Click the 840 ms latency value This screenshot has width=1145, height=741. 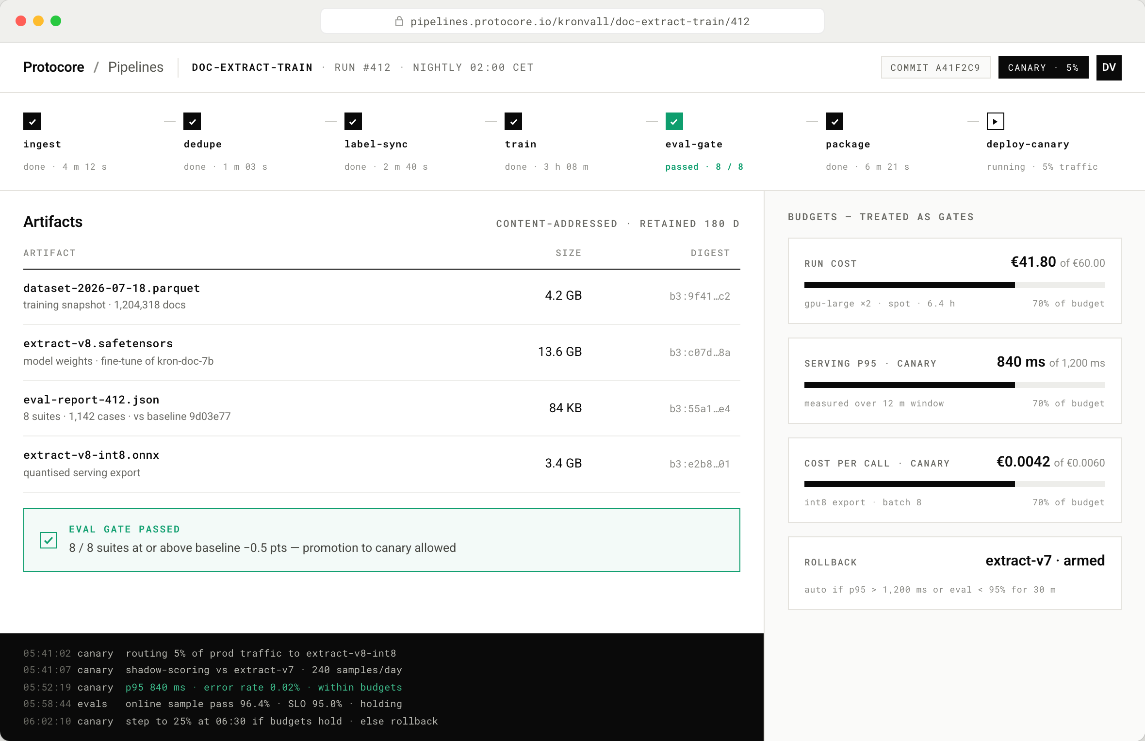coord(1021,362)
